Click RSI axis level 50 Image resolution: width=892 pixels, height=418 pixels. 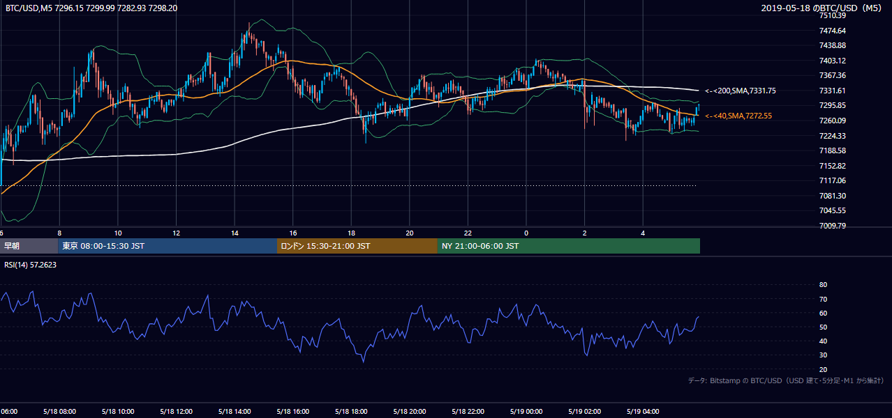coord(823,327)
